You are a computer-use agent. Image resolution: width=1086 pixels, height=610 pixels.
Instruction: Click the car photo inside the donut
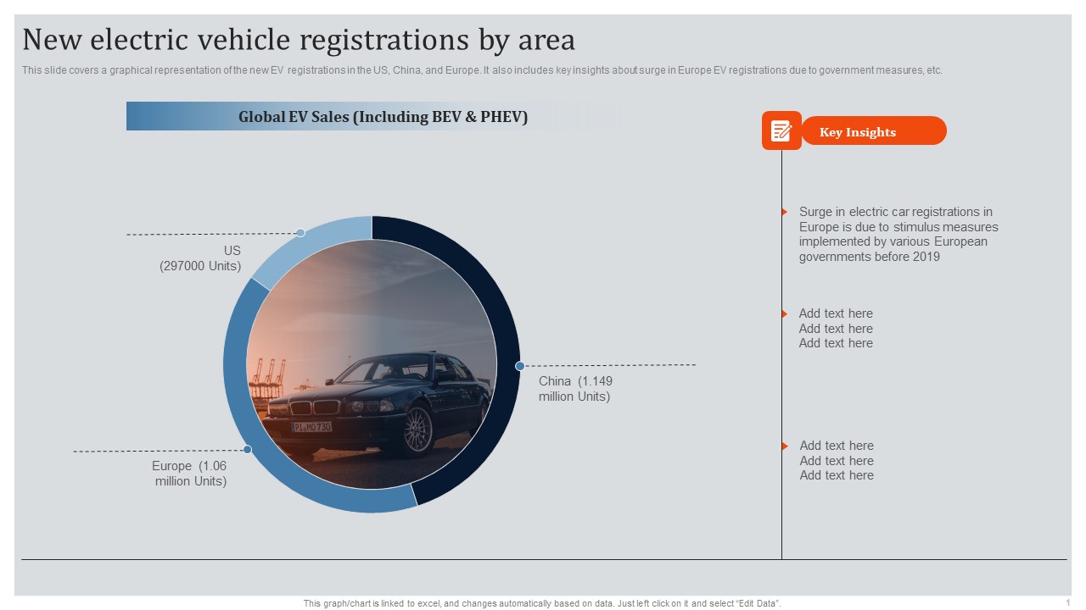(372, 364)
